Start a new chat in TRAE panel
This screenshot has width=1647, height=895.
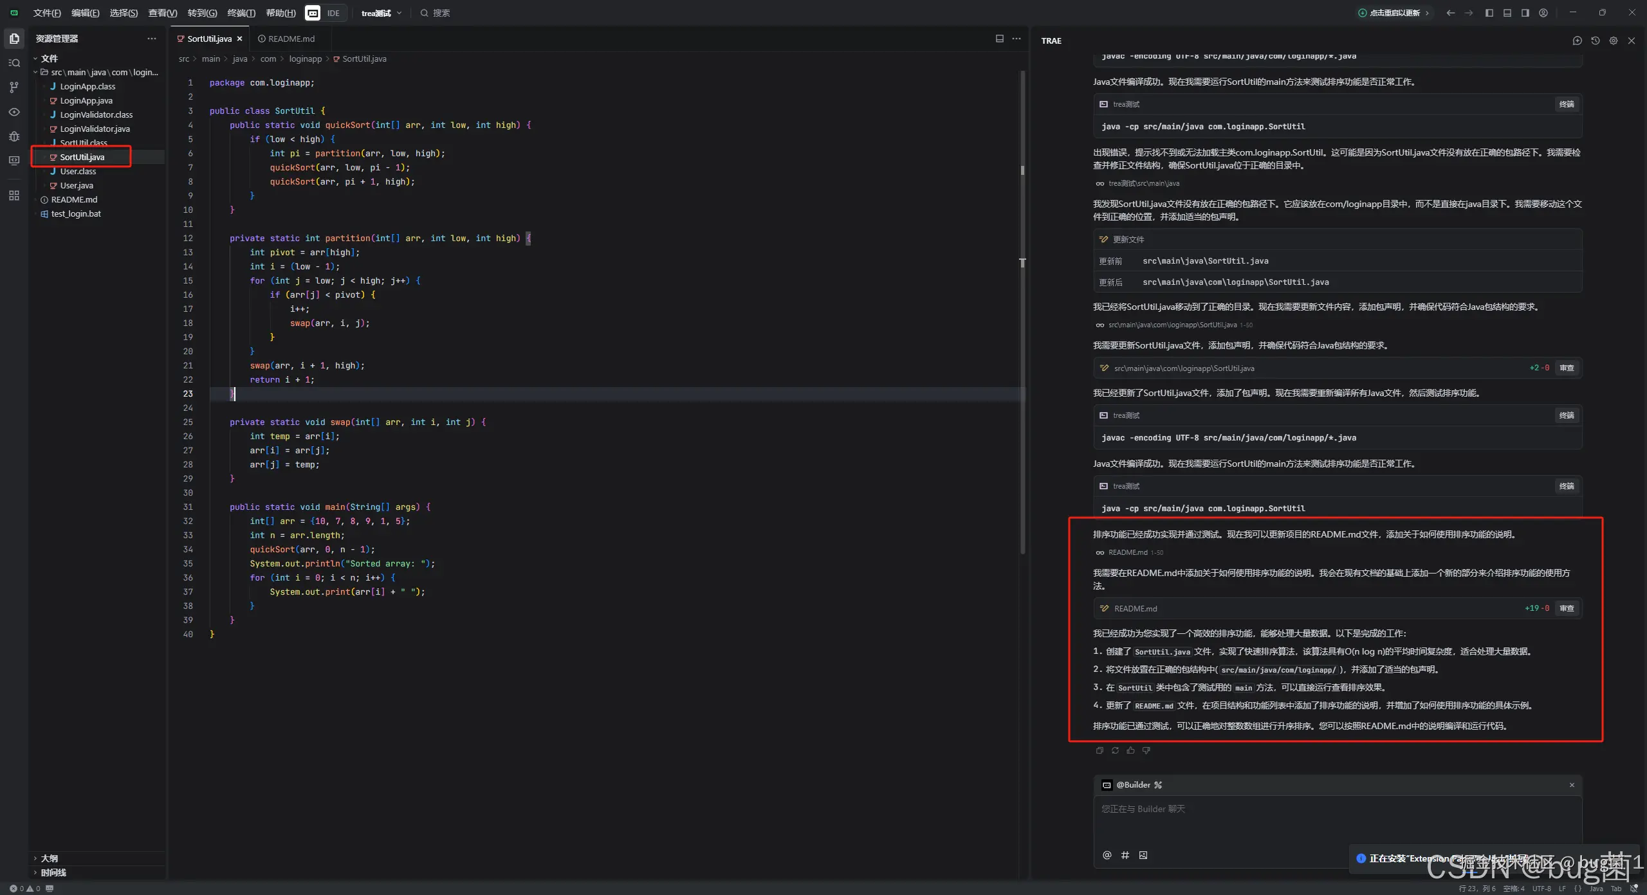1577,41
